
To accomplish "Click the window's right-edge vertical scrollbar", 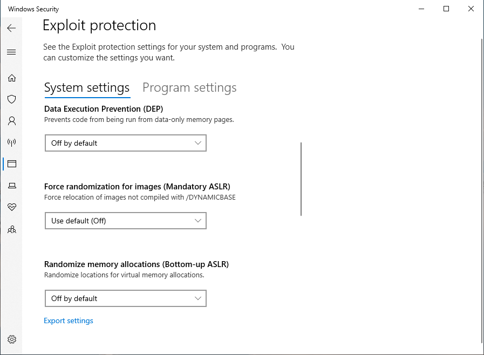I will pyautogui.click(x=481, y=189).
